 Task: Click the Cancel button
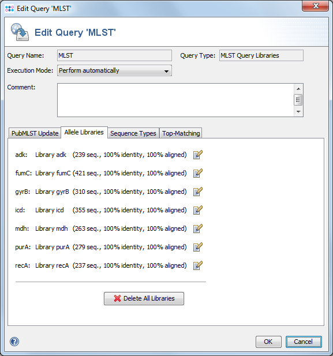tap(304, 342)
